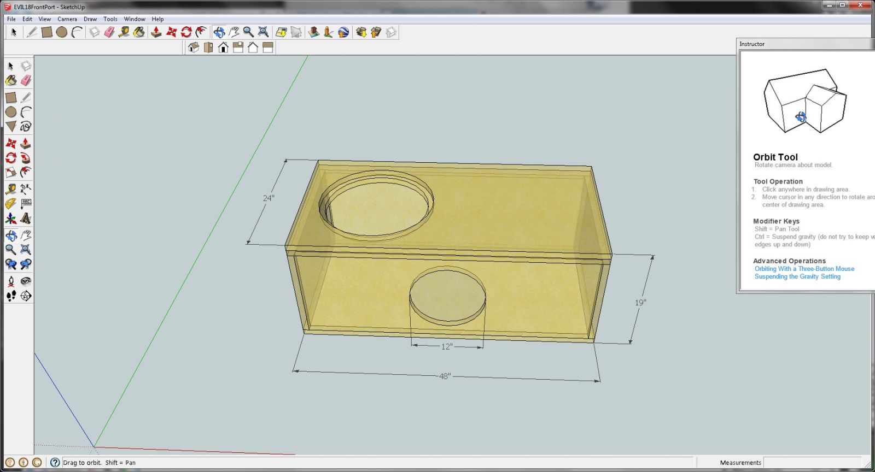Open the Camera menu
Image resolution: width=875 pixels, height=472 pixels.
click(x=67, y=19)
